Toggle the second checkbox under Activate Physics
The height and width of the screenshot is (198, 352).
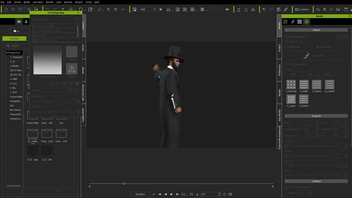[287, 42]
